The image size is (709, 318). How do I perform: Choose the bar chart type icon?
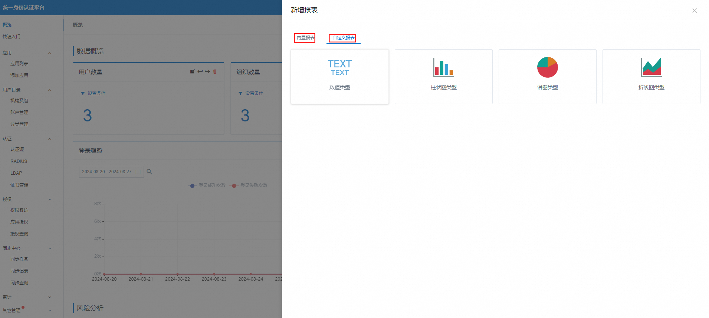(443, 67)
